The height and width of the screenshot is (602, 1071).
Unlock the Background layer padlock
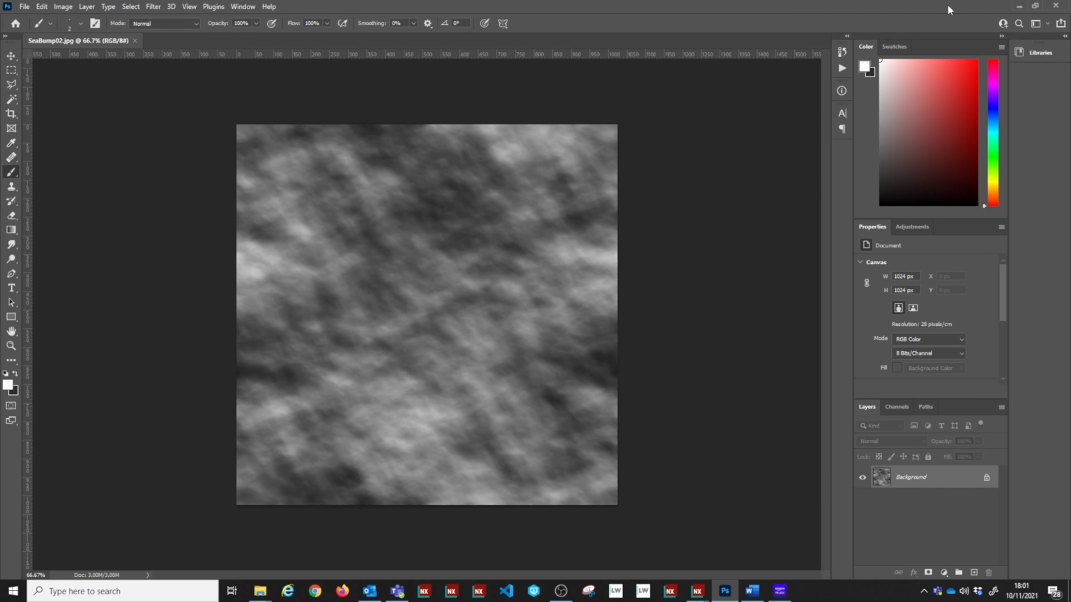coord(986,477)
